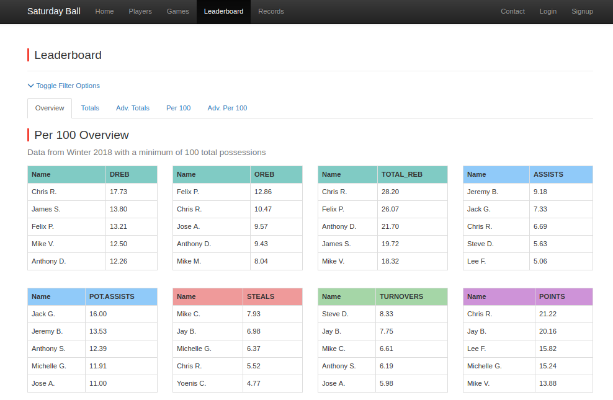Navigate to the Games section

click(177, 11)
